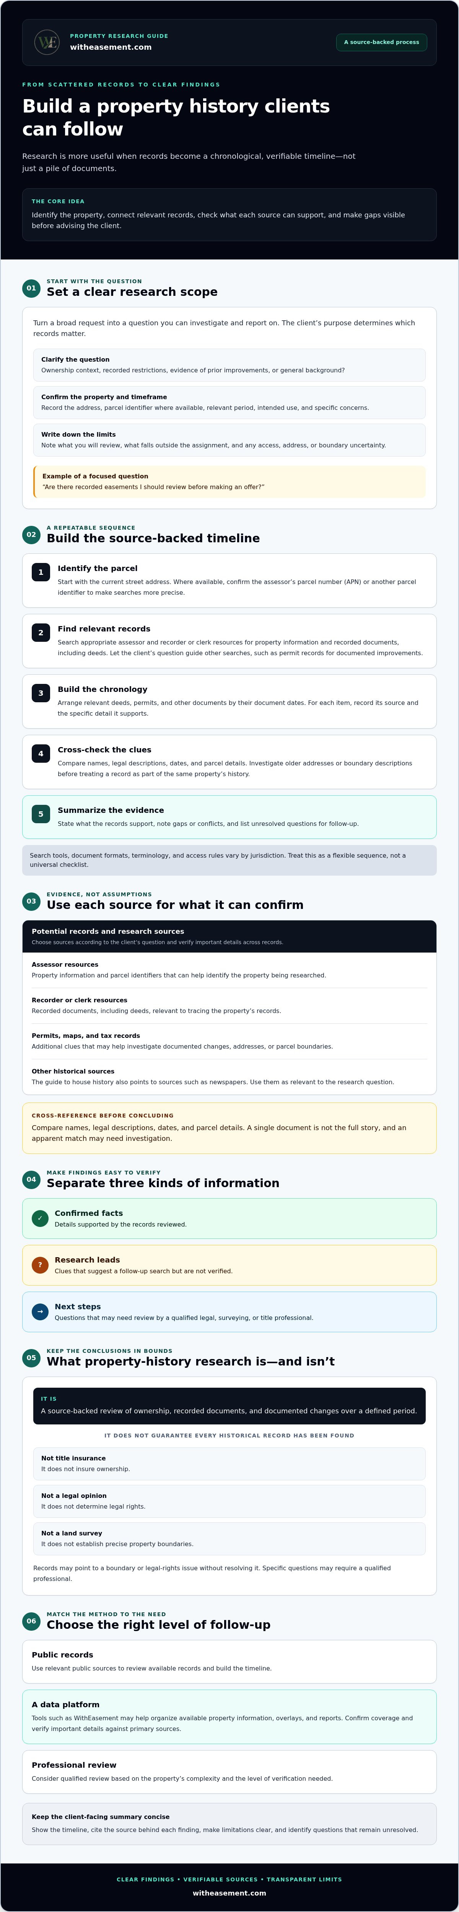
Task: Click the 'A source-backed process' pill
Action: pos(381,42)
